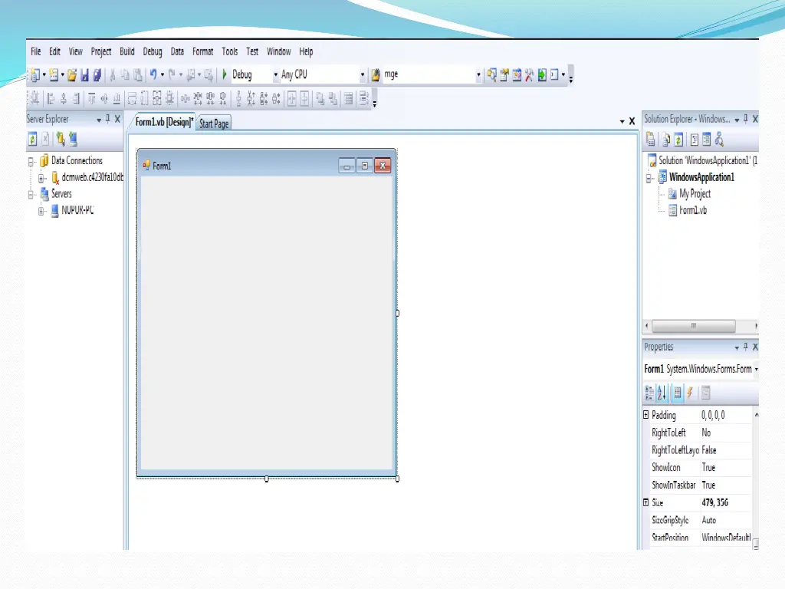Screen dimensions: 785x589
Task: Open the File menu
Action: click(36, 51)
